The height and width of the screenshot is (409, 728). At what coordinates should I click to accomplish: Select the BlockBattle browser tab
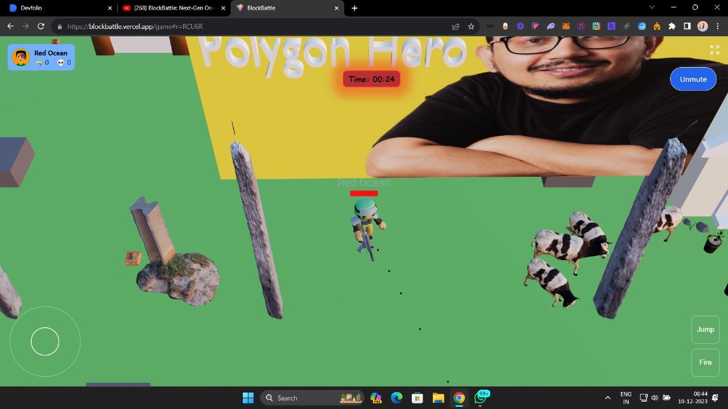287,8
